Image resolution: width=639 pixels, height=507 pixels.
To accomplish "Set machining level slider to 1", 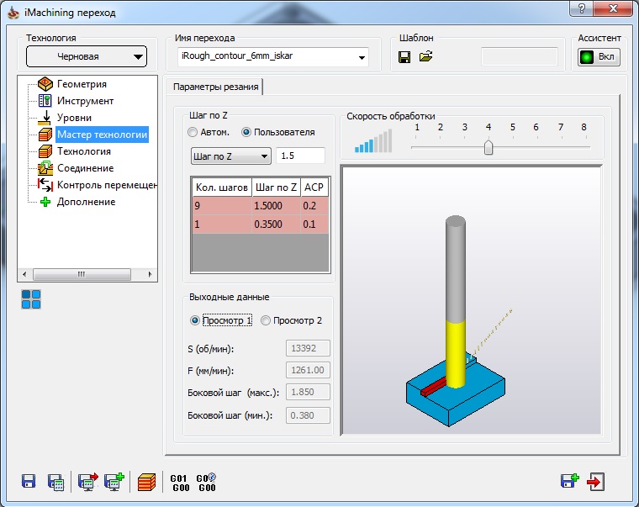I will pos(416,147).
